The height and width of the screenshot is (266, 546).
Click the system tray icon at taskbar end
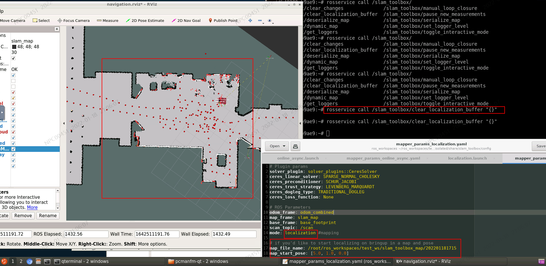[541, 261]
